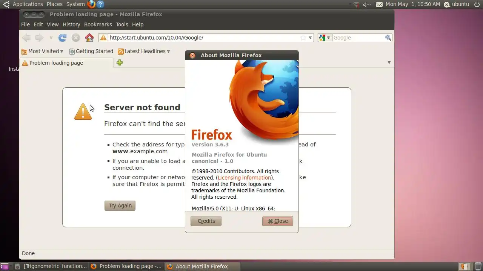Click the Stop loading toolbar icon
Viewport: 483px width, 271px height.
point(76,38)
